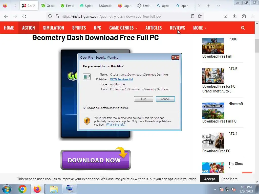Open the Windows Start button
Viewport: 259px width, 194px height.
[7, 189]
